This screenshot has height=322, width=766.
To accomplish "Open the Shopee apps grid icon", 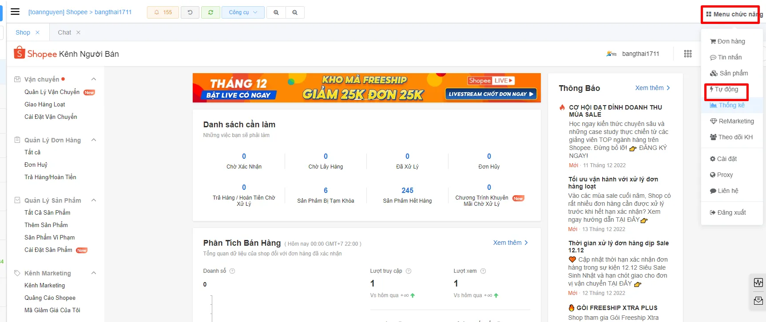I will click(688, 54).
